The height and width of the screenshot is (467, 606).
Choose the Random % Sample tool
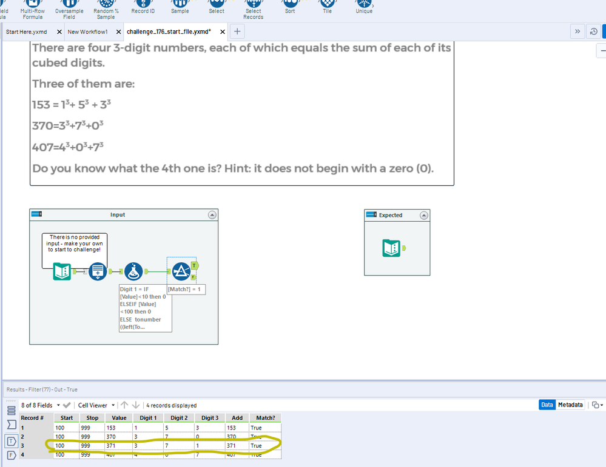tap(106, 10)
